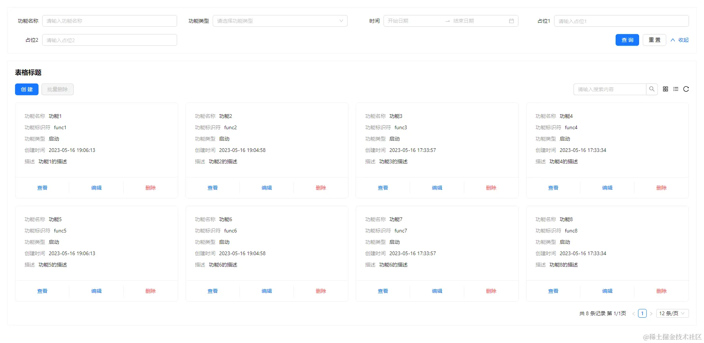Open 查看 on the 功能1 card
Image resolution: width=704 pixels, height=343 pixels.
point(42,187)
